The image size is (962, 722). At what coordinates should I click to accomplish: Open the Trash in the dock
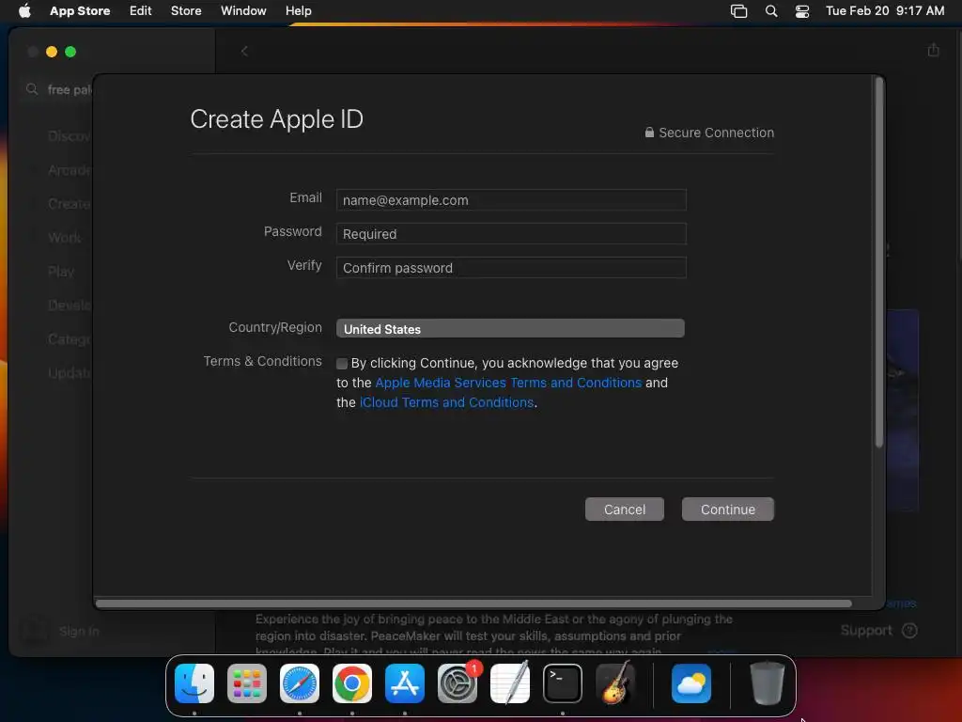pos(767,683)
